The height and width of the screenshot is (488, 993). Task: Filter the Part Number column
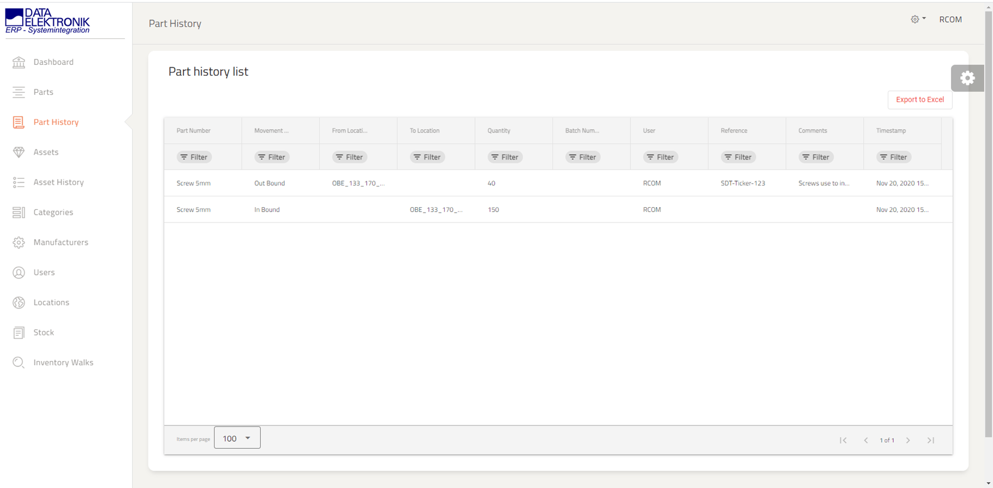click(x=194, y=157)
